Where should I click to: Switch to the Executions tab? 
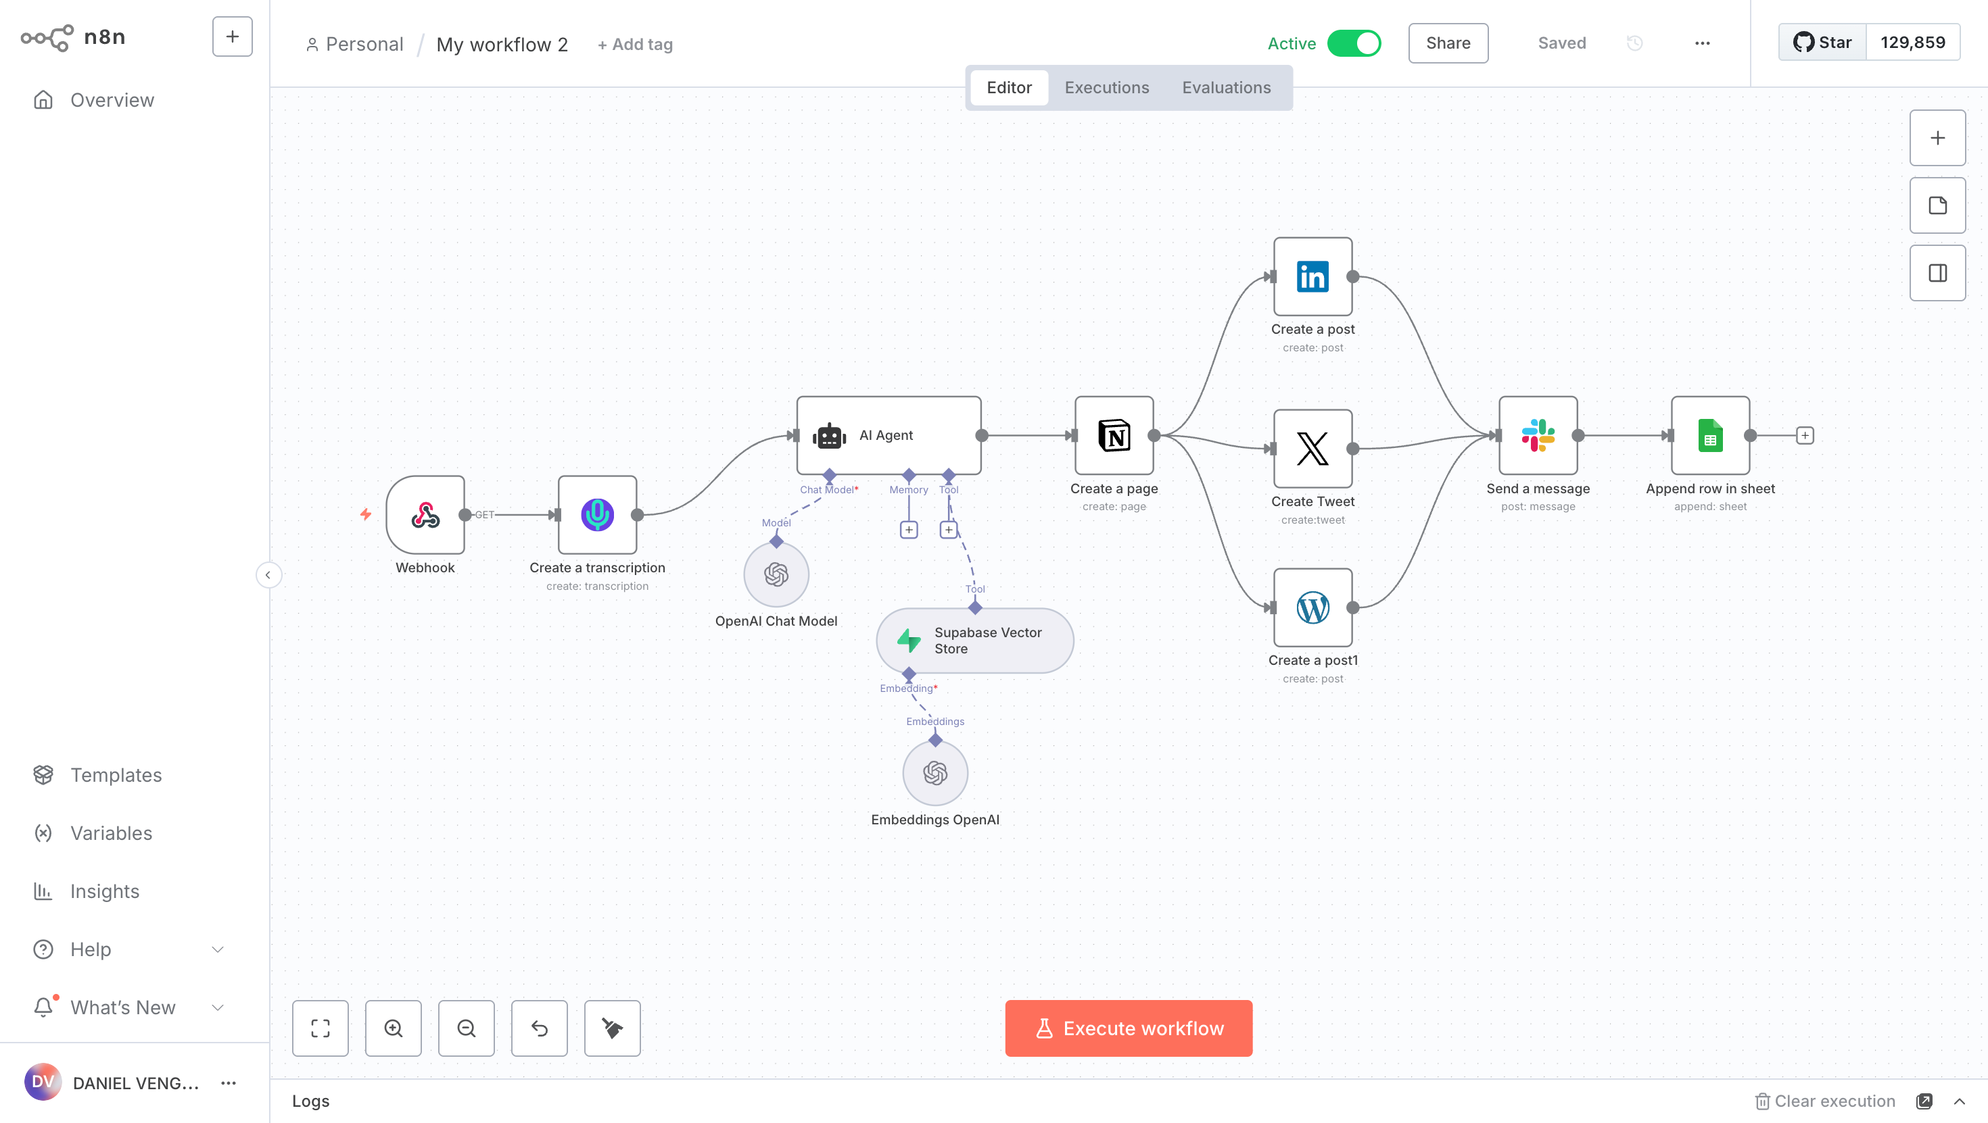click(1107, 87)
